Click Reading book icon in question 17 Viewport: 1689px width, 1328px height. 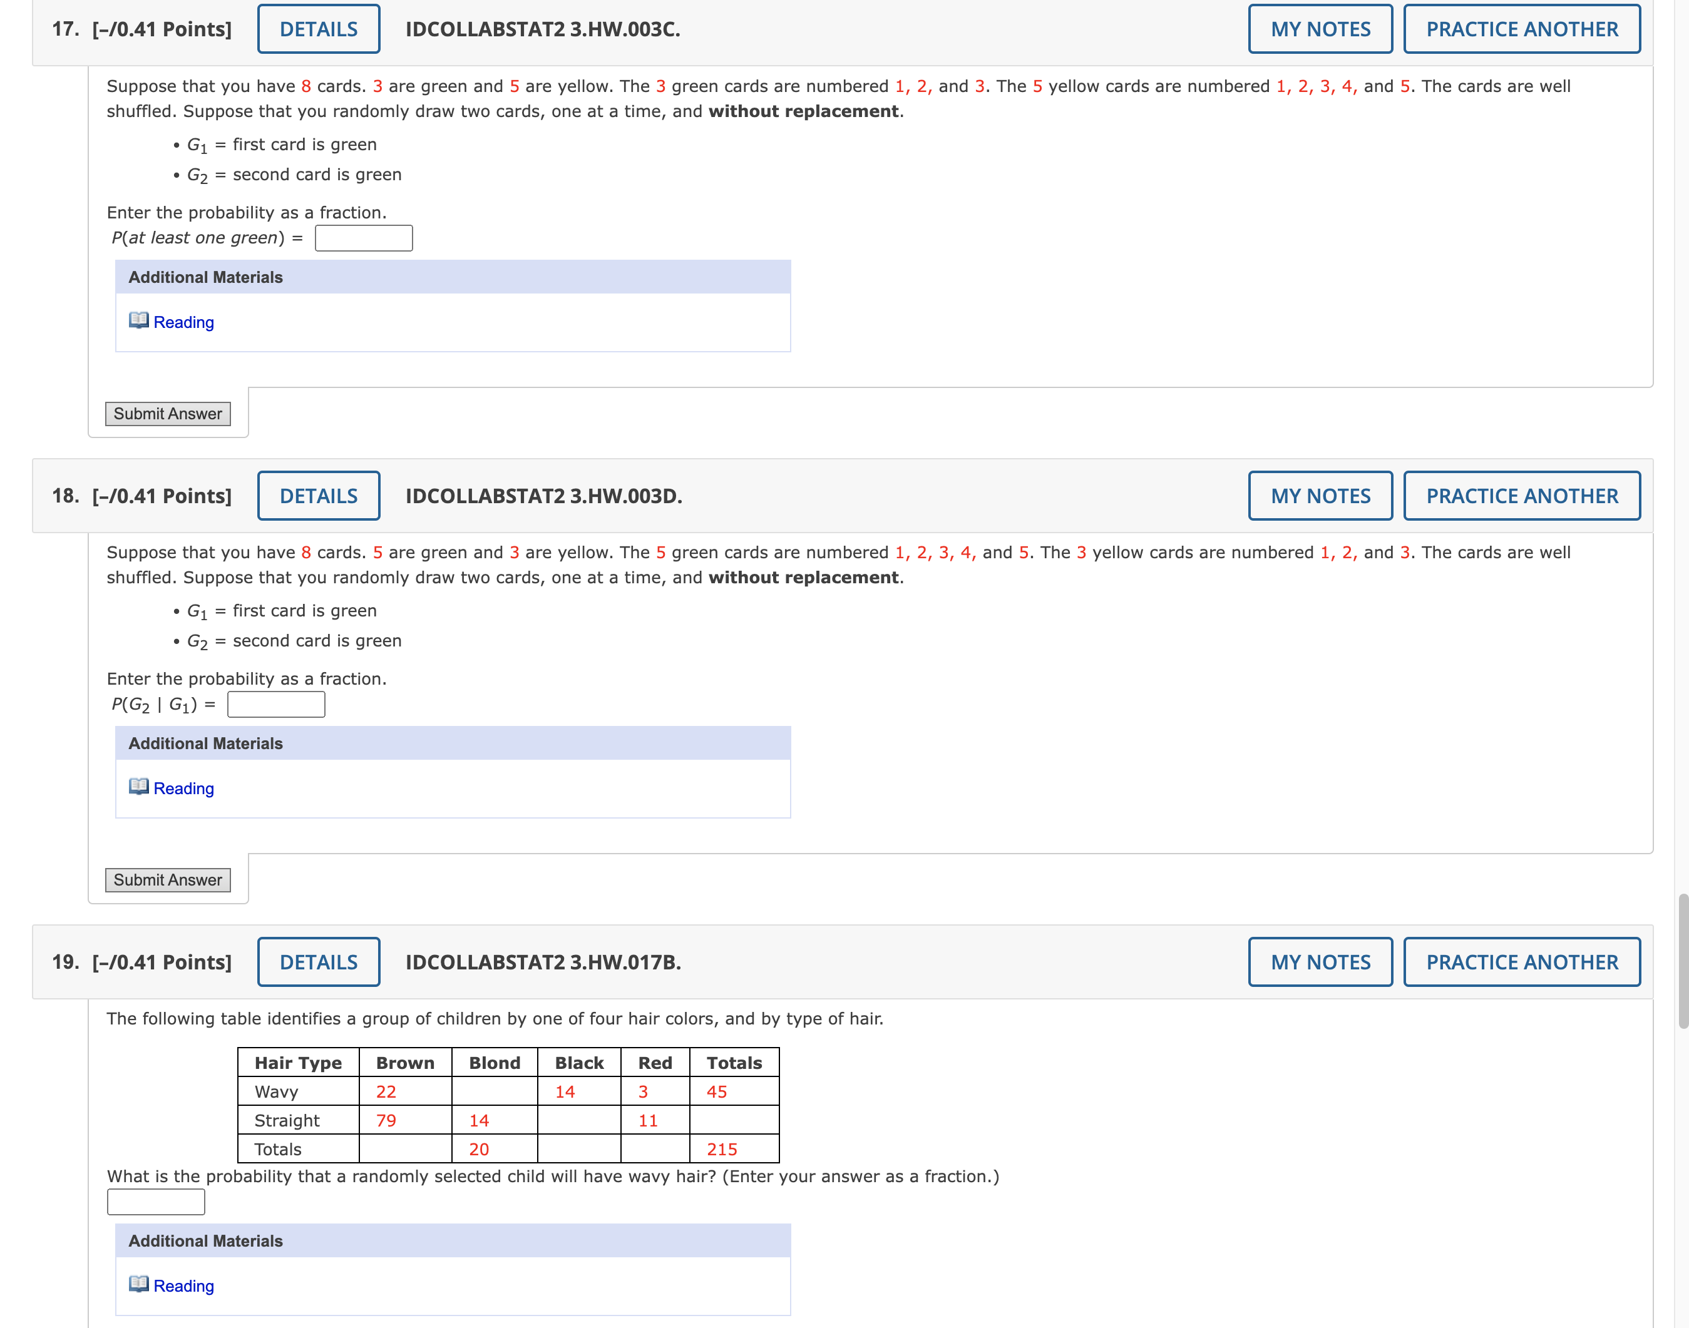tap(138, 320)
